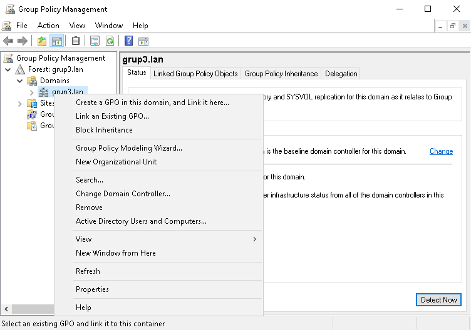Switch to the Group Policy Inheritance tab
This screenshot has width=471, height=330.
[281, 74]
